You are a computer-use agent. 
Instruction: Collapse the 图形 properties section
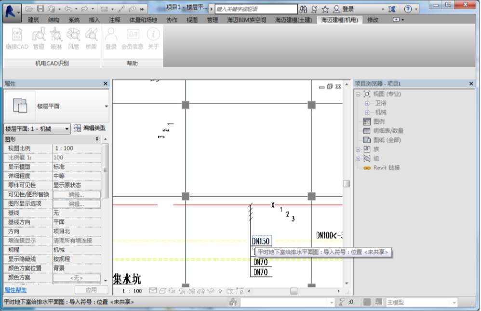97,139
